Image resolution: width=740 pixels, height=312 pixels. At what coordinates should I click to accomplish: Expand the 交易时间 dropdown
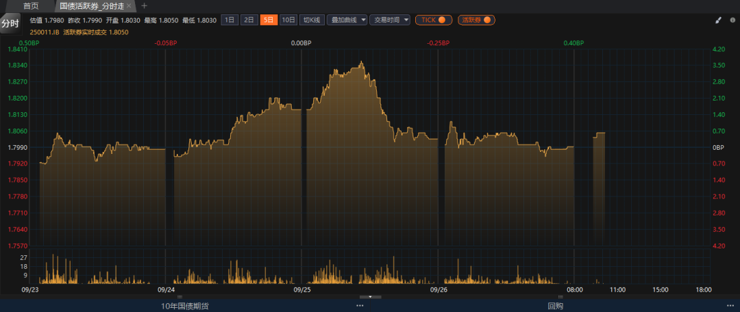click(390, 20)
